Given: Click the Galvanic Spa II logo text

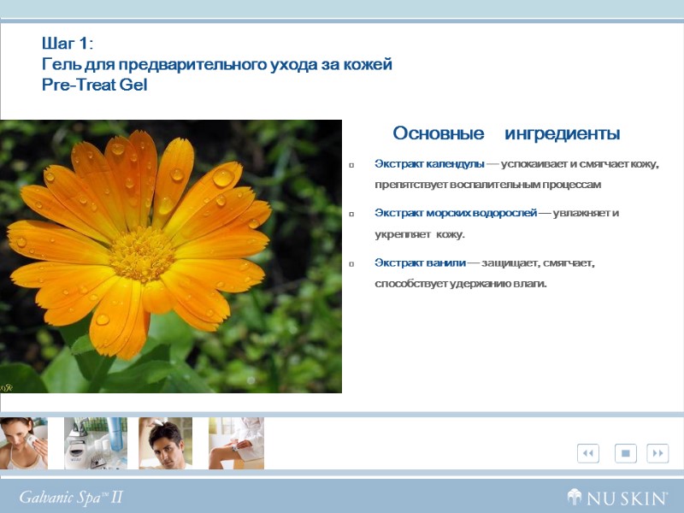Looking at the screenshot, I should point(71,498).
